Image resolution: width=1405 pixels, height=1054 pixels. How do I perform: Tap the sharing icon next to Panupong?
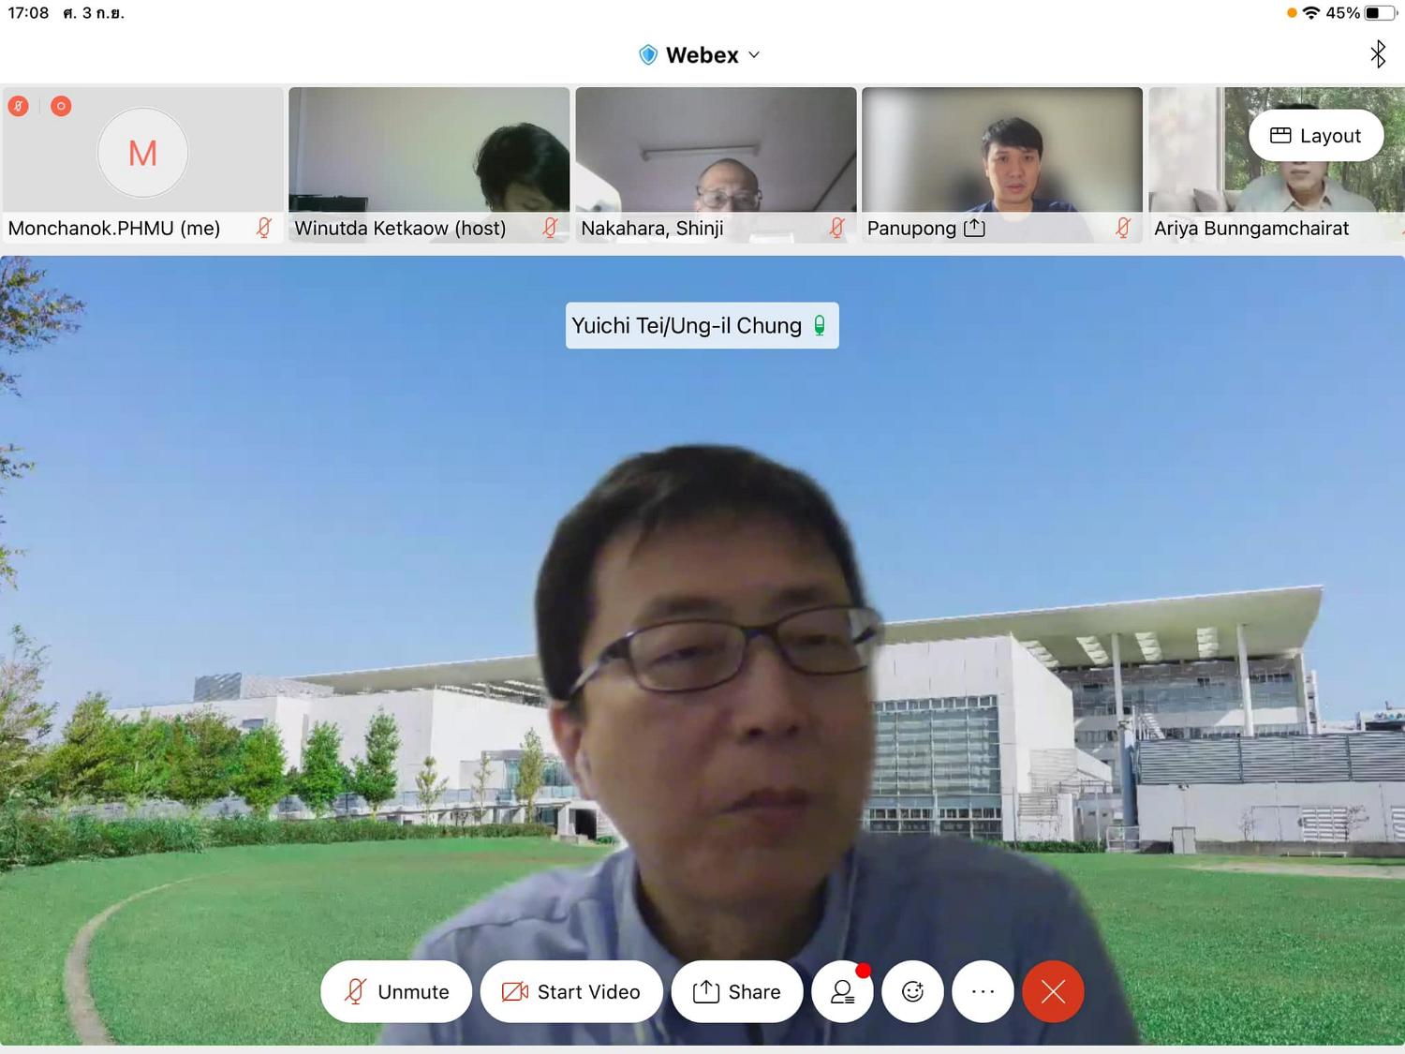coord(974,227)
